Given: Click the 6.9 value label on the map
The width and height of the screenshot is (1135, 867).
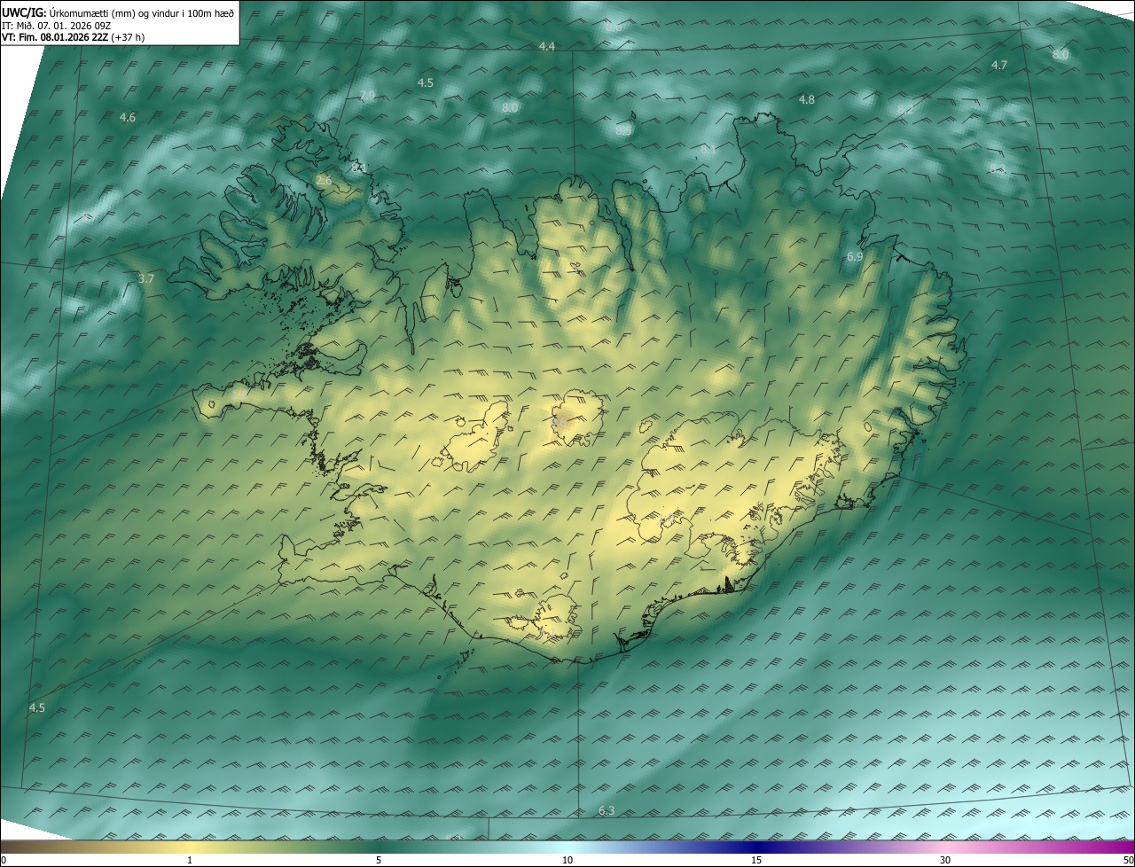Looking at the screenshot, I should (855, 256).
